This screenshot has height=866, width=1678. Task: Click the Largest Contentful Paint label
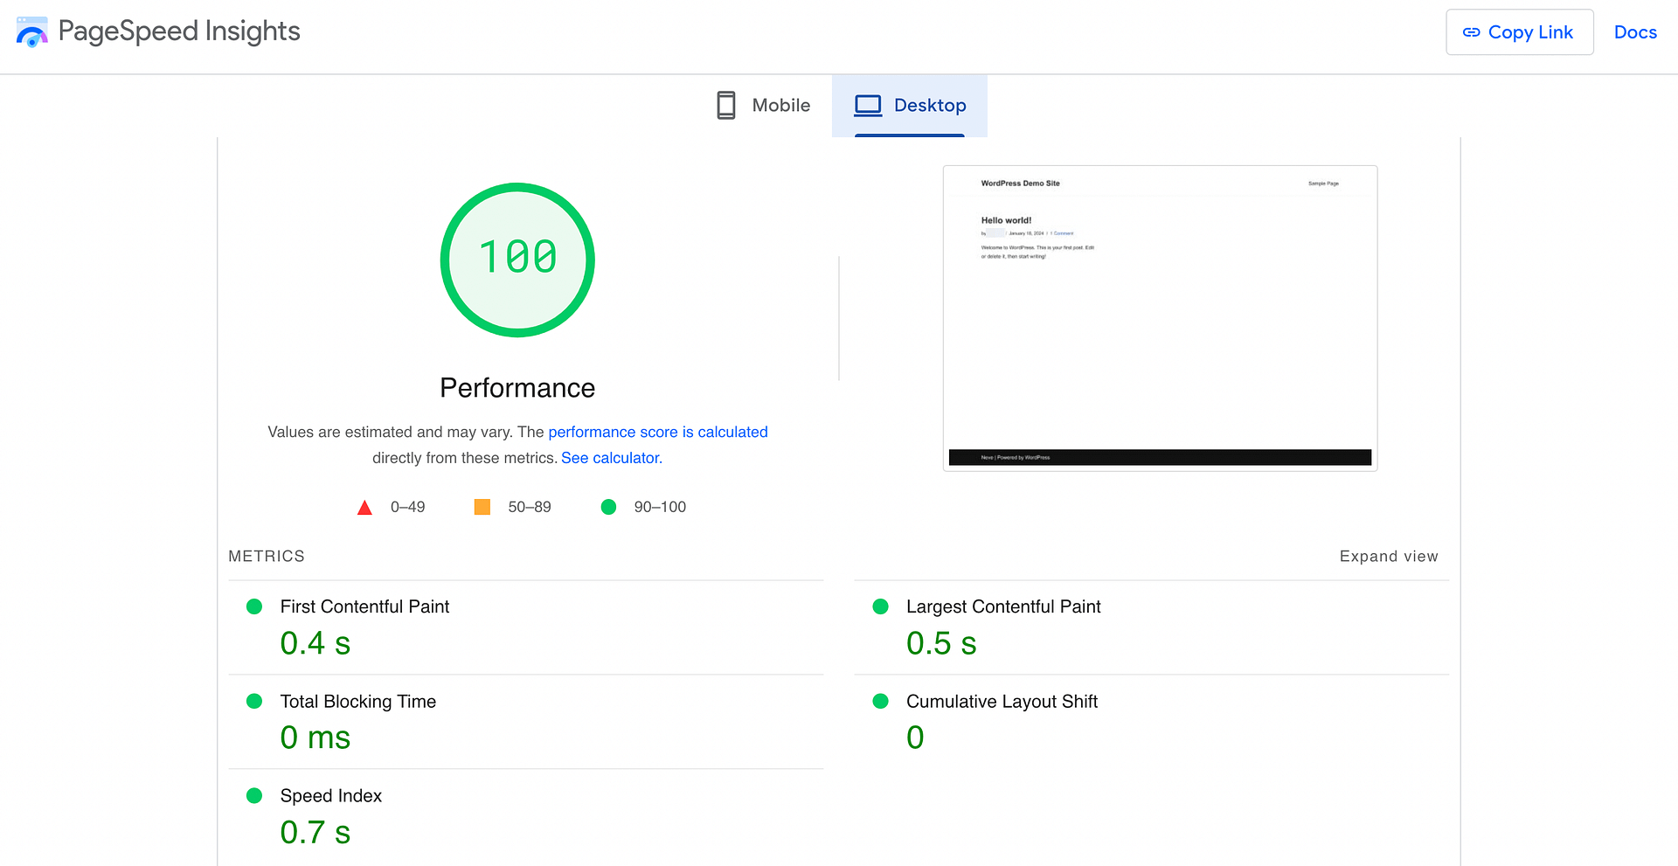pyautogui.click(x=1003, y=606)
